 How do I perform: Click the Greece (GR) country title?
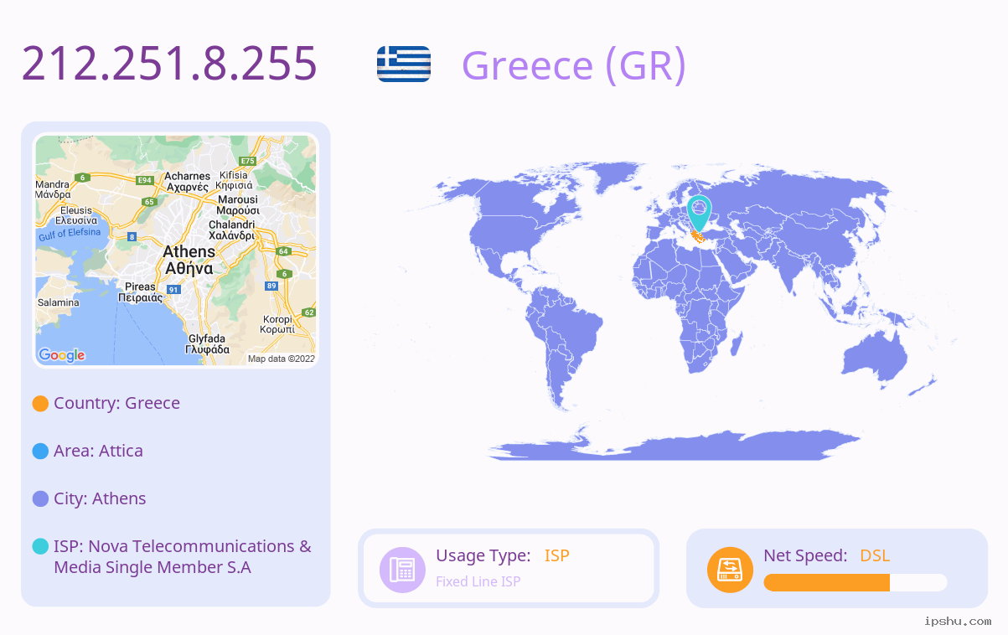tap(574, 65)
